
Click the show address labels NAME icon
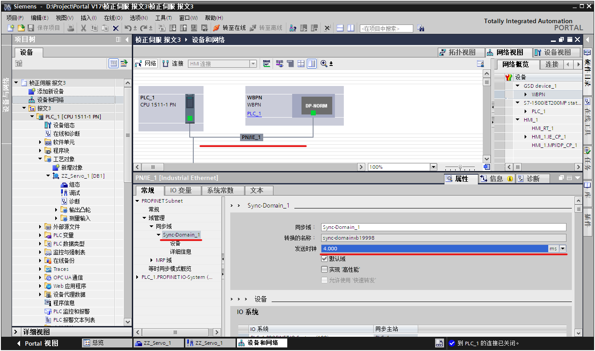[x=267, y=64]
